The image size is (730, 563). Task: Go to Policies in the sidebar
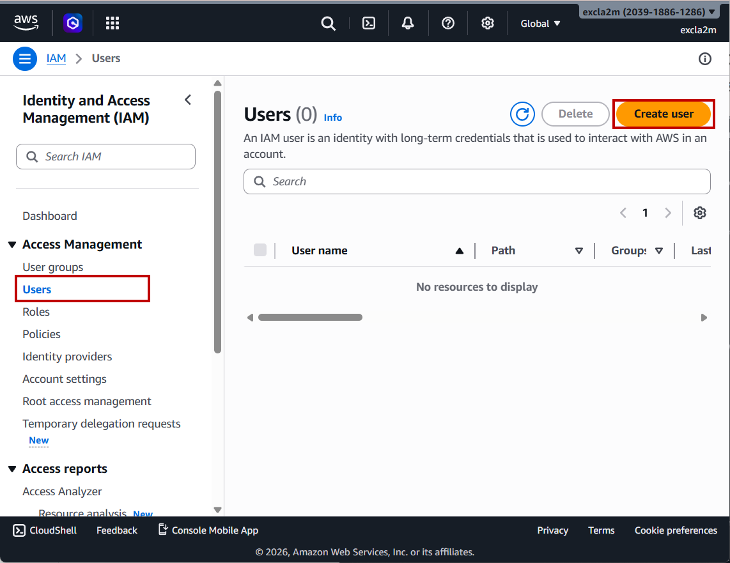coord(42,334)
